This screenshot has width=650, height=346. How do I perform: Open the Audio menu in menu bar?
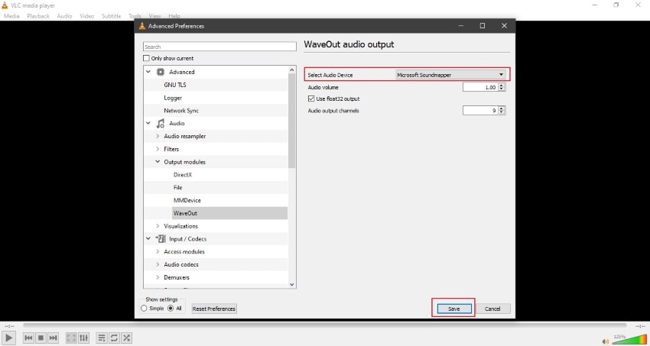point(64,16)
